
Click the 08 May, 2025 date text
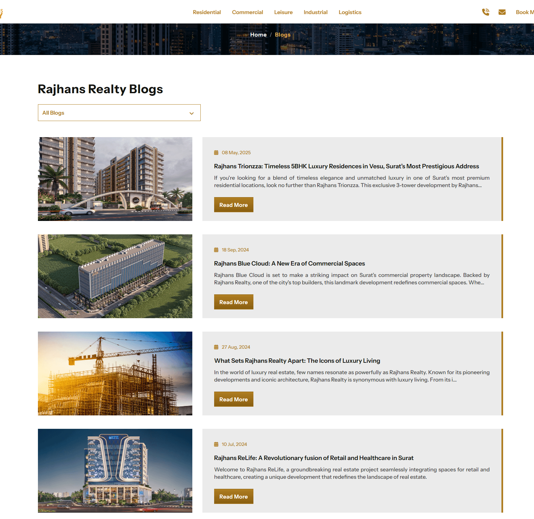click(x=236, y=153)
